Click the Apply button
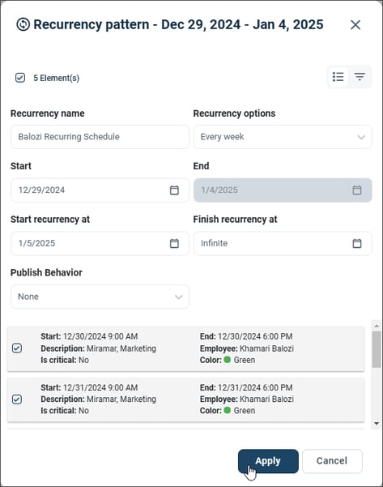This screenshot has height=487, width=383. [x=268, y=461]
